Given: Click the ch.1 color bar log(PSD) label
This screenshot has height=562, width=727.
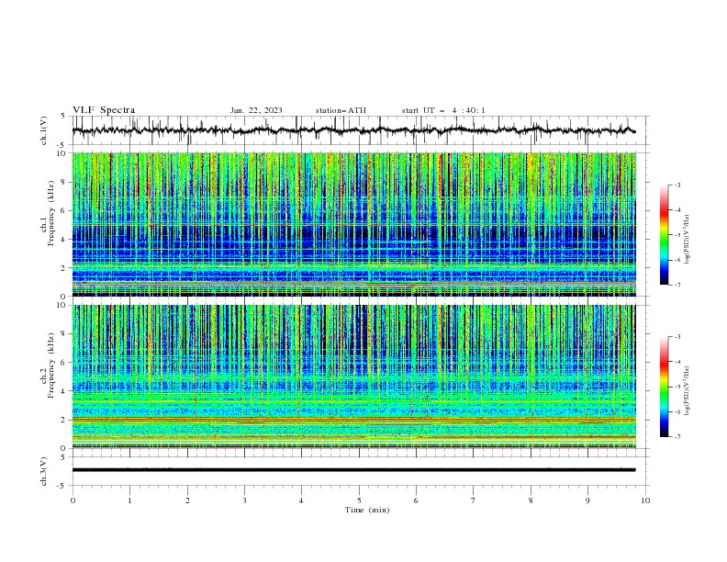Looking at the screenshot, I should click(688, 240).
